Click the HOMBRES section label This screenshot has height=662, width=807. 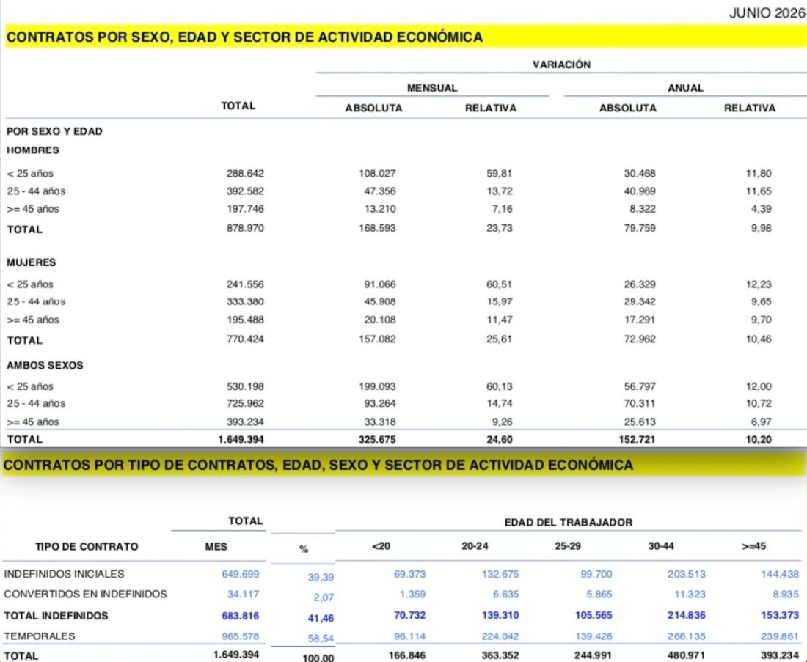[x=33, y=150]
